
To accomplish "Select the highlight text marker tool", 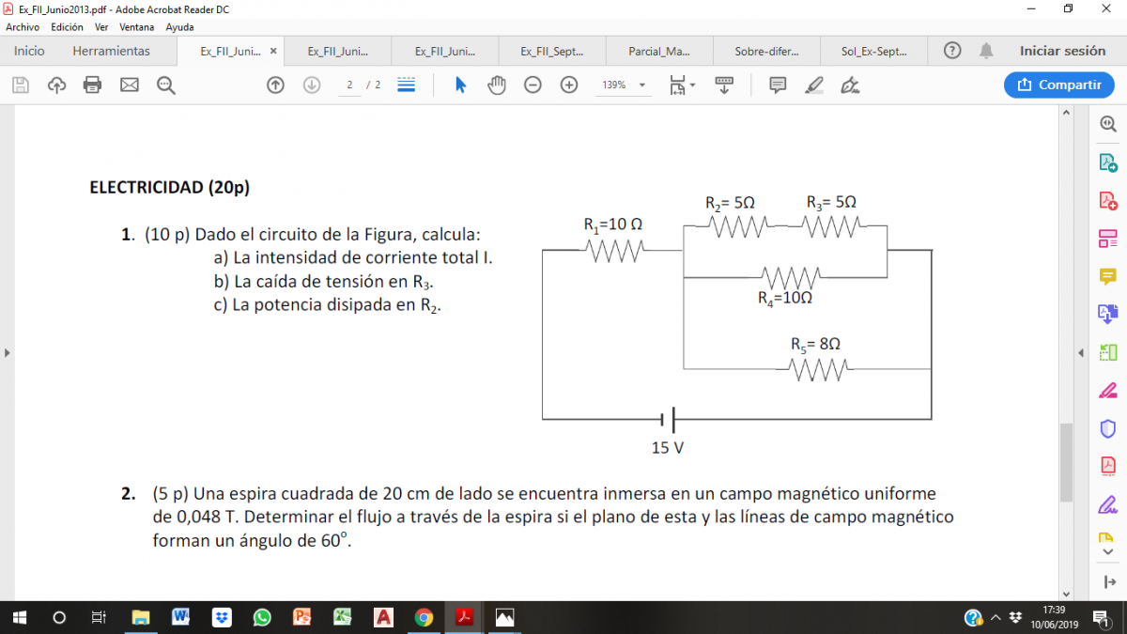I will click(814, 85).
